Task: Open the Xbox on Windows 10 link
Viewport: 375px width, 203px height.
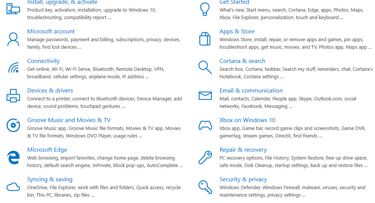Action: (247, 120)
